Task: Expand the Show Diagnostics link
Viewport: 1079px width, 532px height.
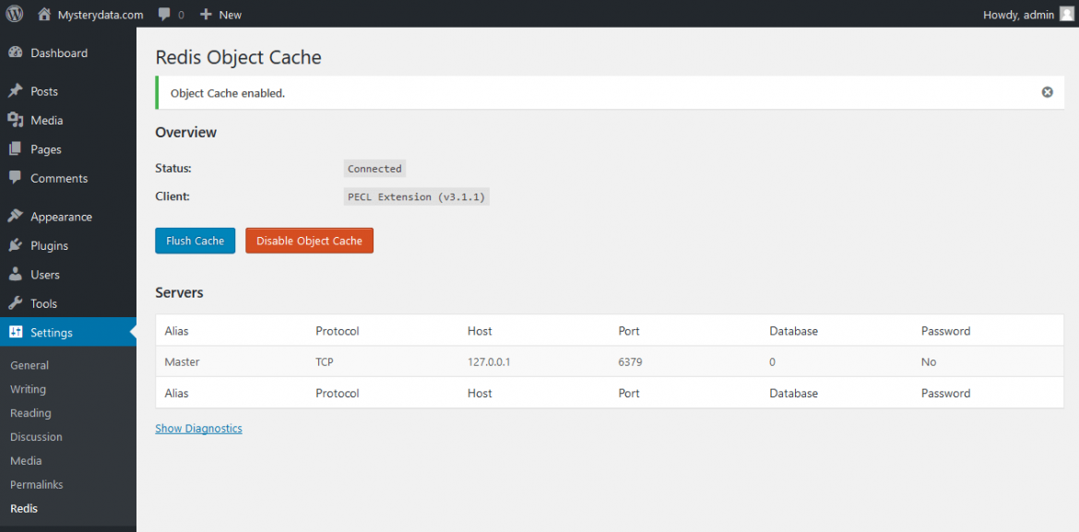Action: (x=198, y=429)
